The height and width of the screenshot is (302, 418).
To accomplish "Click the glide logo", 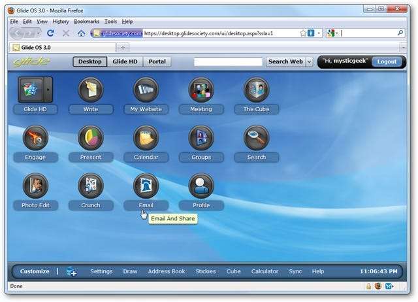I will 31,62.
